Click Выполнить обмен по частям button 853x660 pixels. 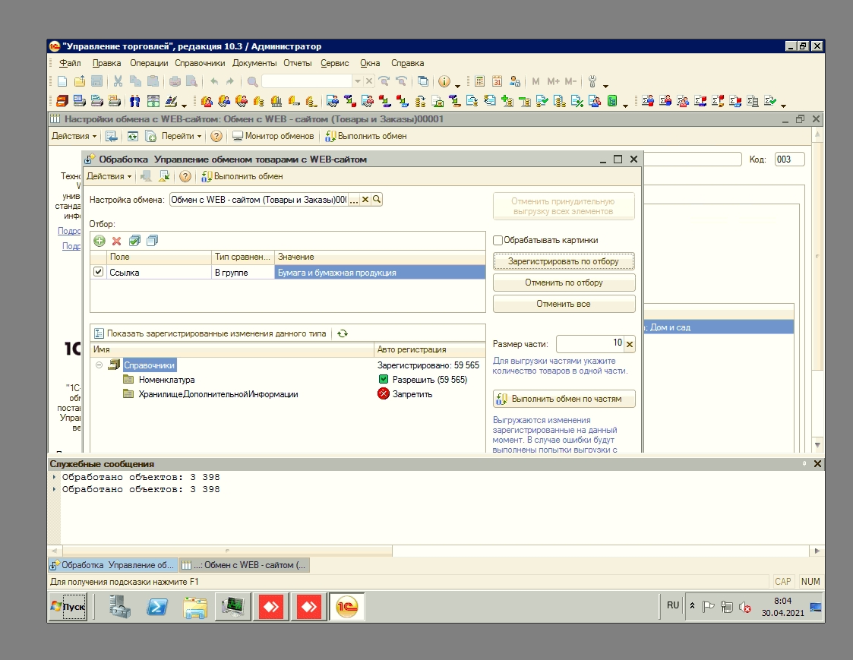click(564, 399)
